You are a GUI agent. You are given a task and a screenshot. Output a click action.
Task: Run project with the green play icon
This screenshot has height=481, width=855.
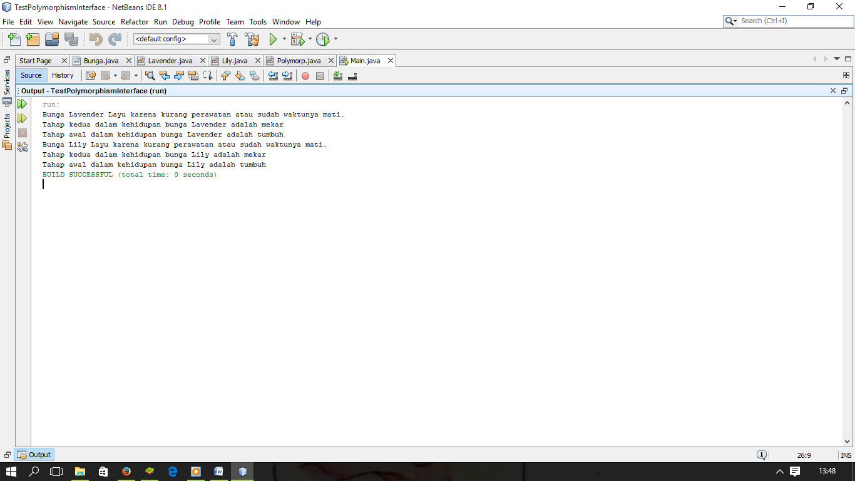[273, 39]
